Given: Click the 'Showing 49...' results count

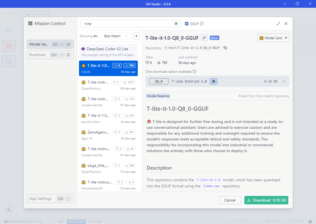Looking at the screenshot, I should coord(89,36).
